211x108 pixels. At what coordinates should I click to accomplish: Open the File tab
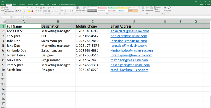pyautogui.click(x=2, y=5)
